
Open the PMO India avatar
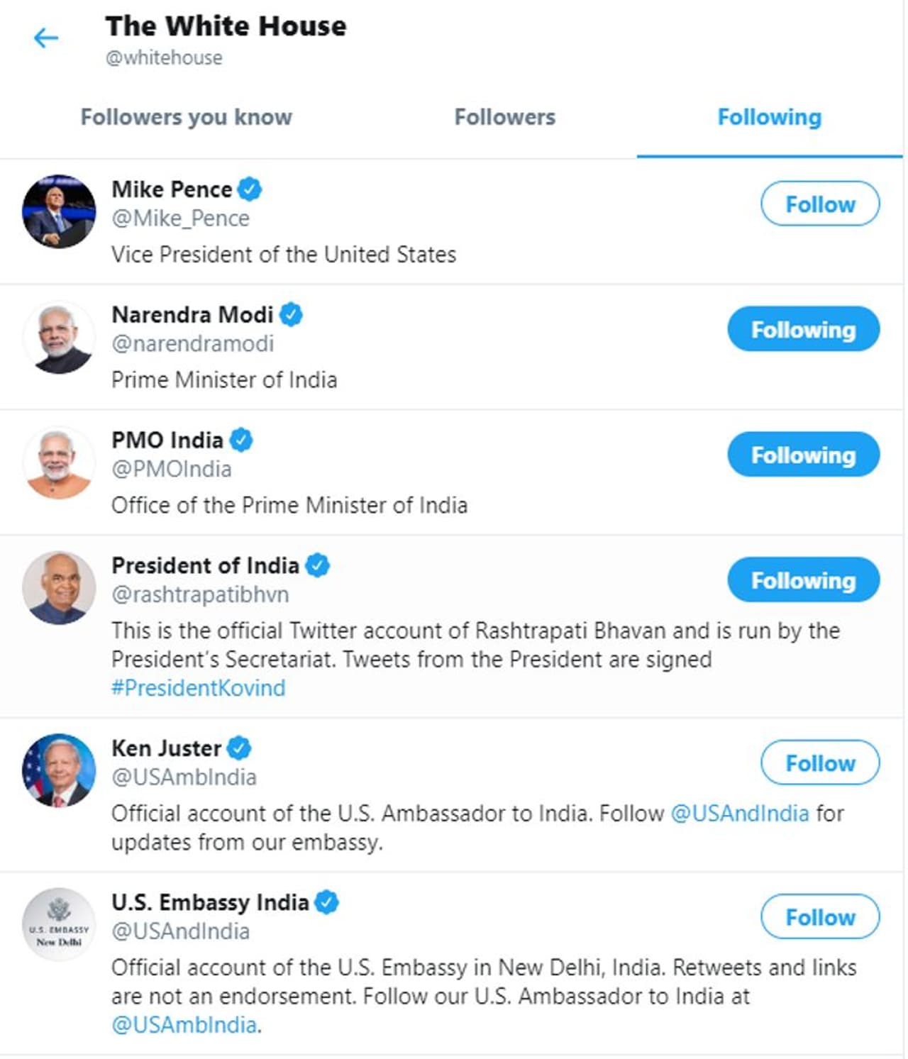(59, 463)
